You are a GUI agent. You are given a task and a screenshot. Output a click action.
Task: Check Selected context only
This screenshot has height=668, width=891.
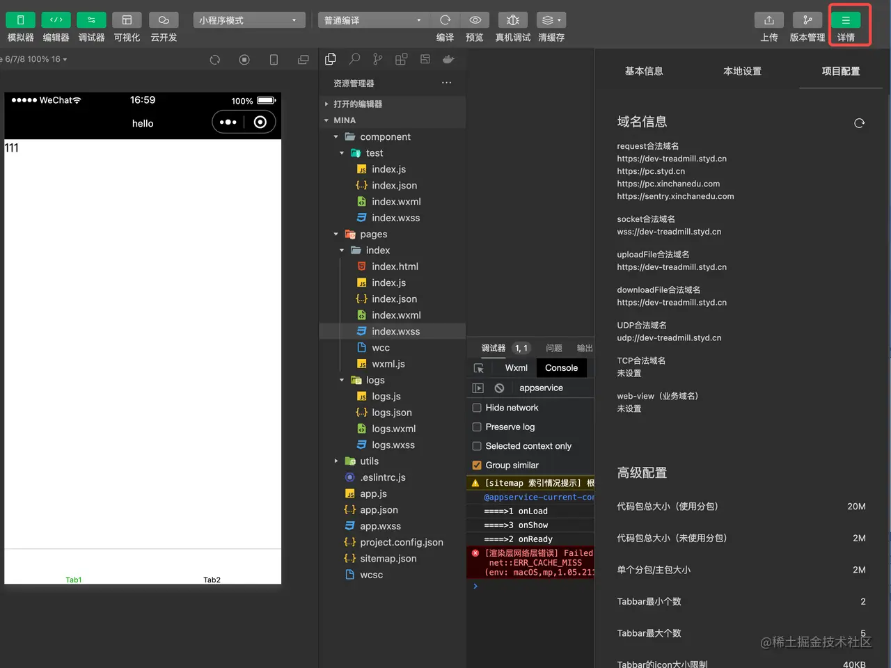coord(477,446)
